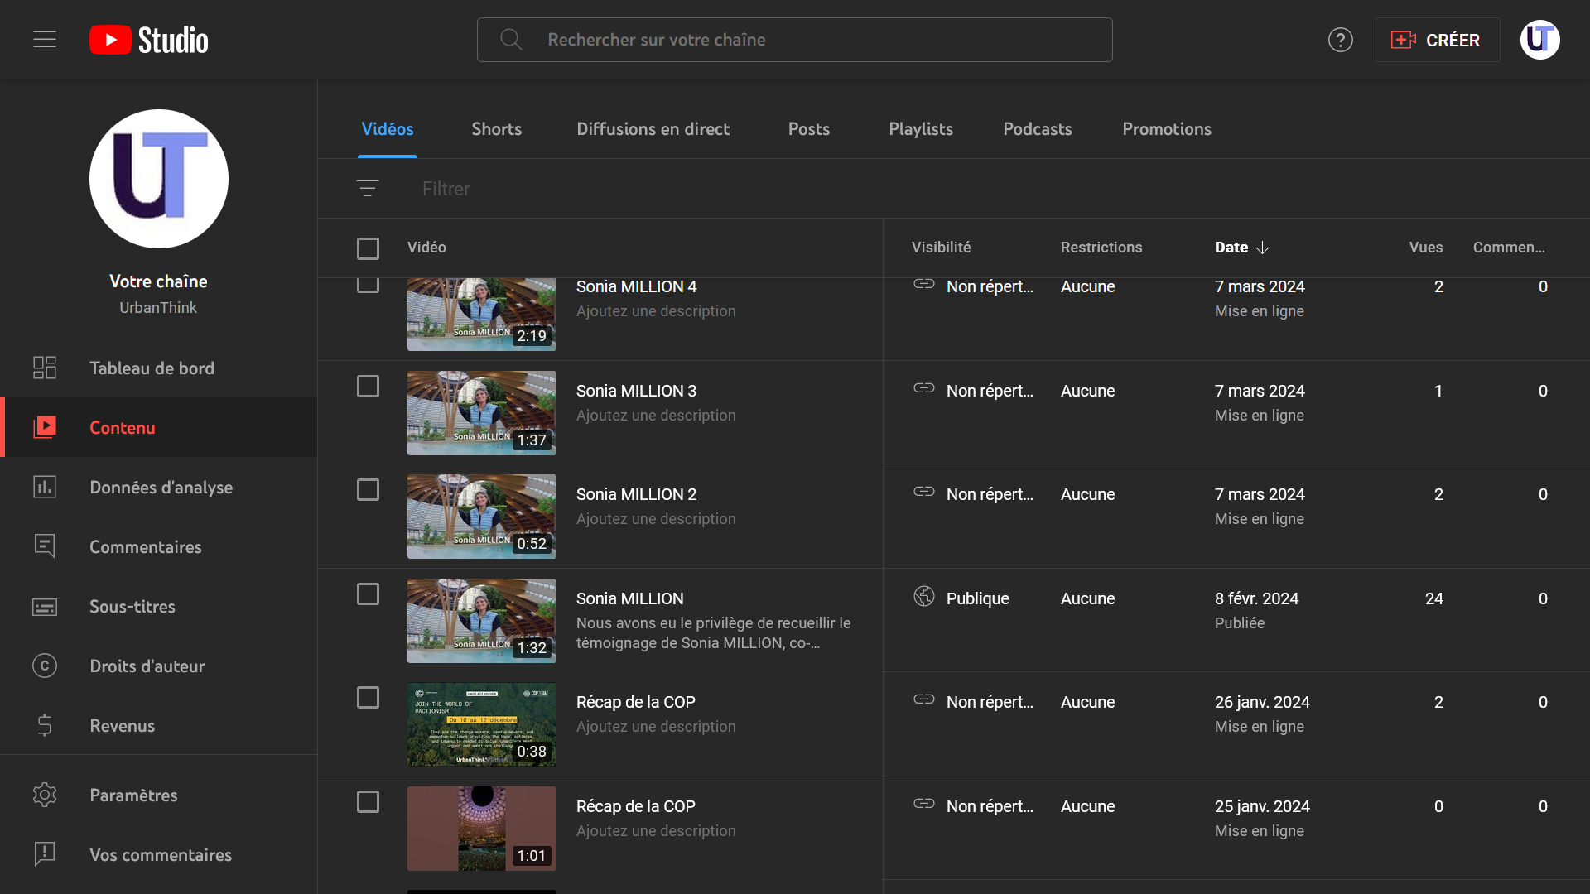This screenshot has width=1590, height=894.
Task: Open the account avatar menu
Action: tap(1539, 40)
